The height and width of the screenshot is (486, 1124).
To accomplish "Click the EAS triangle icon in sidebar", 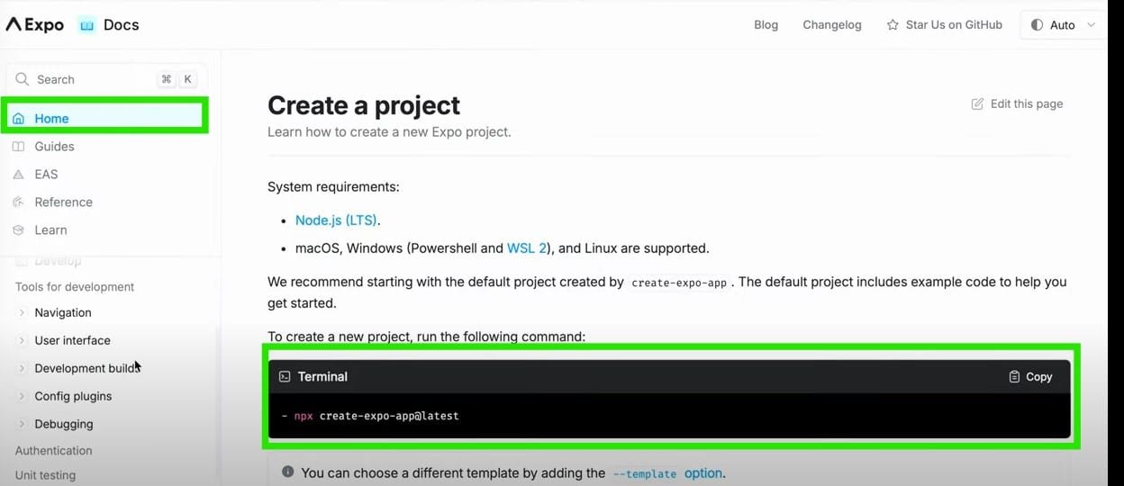I will (18, 175).
